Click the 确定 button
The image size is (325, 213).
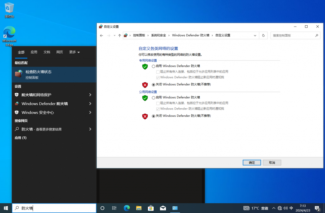pyautogui.click(x=252, y=162)
